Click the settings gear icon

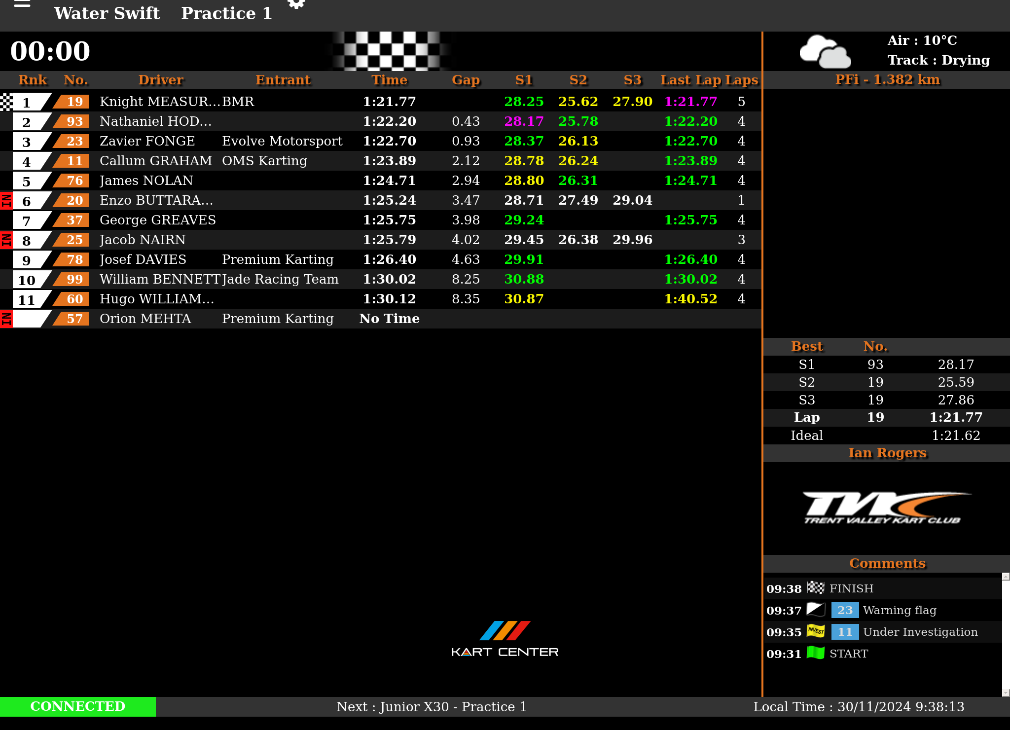click(x=296, y=4)
